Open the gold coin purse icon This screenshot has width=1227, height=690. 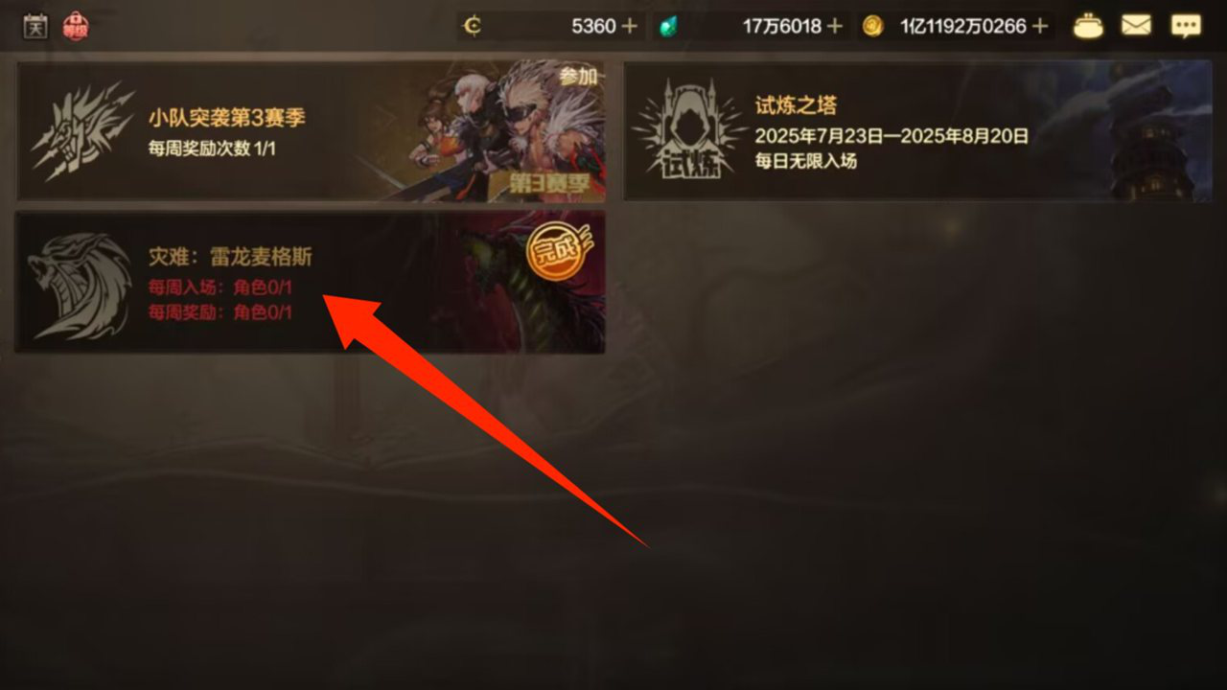tap(1088, 26)
